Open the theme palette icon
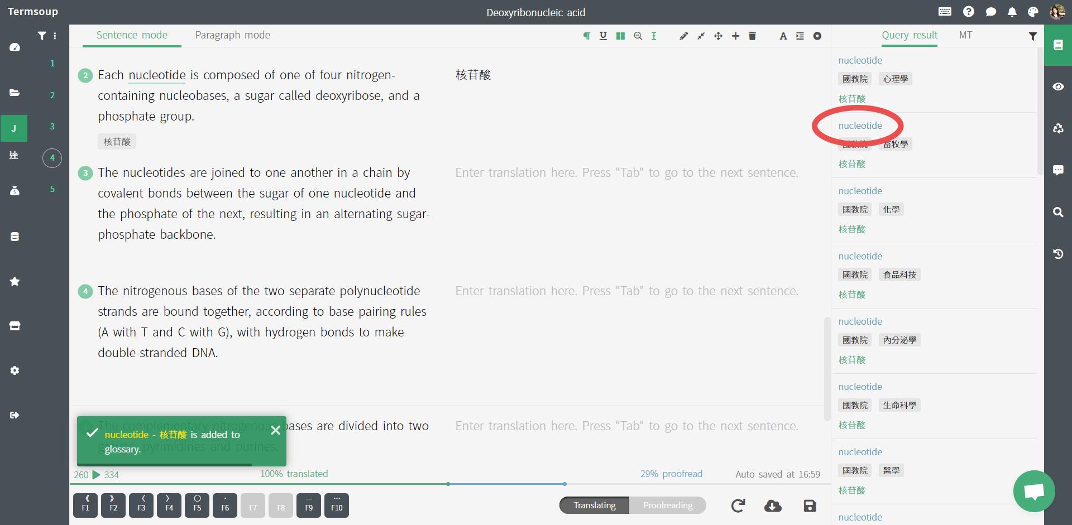The image size is (1072, 525). coord(1033,12)
